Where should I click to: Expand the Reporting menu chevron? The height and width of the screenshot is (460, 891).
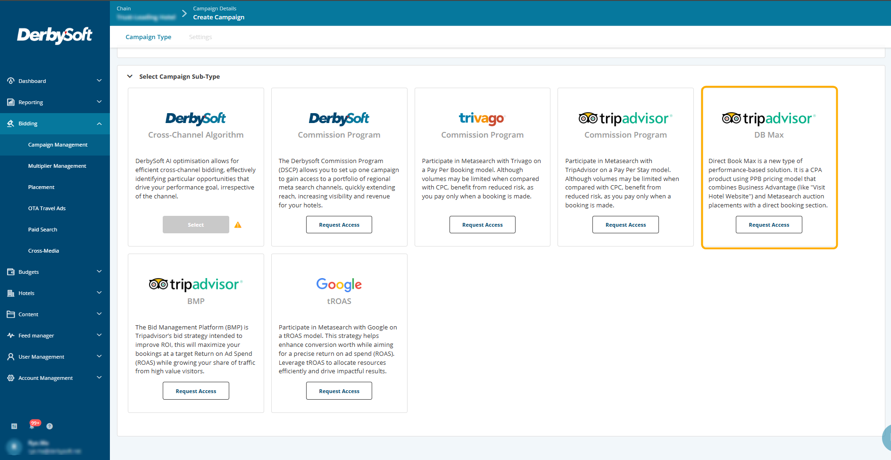99,102
